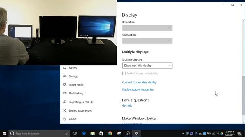
Task: Open Task View from the taskbar
Action: click(x=75, y=134)
